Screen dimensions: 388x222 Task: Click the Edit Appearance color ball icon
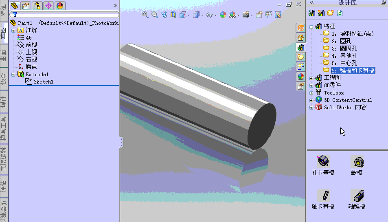(223, 15)
